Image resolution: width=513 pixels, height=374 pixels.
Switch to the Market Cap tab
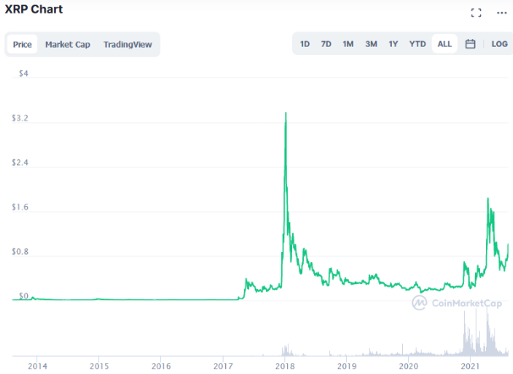[x=68, y=44]
